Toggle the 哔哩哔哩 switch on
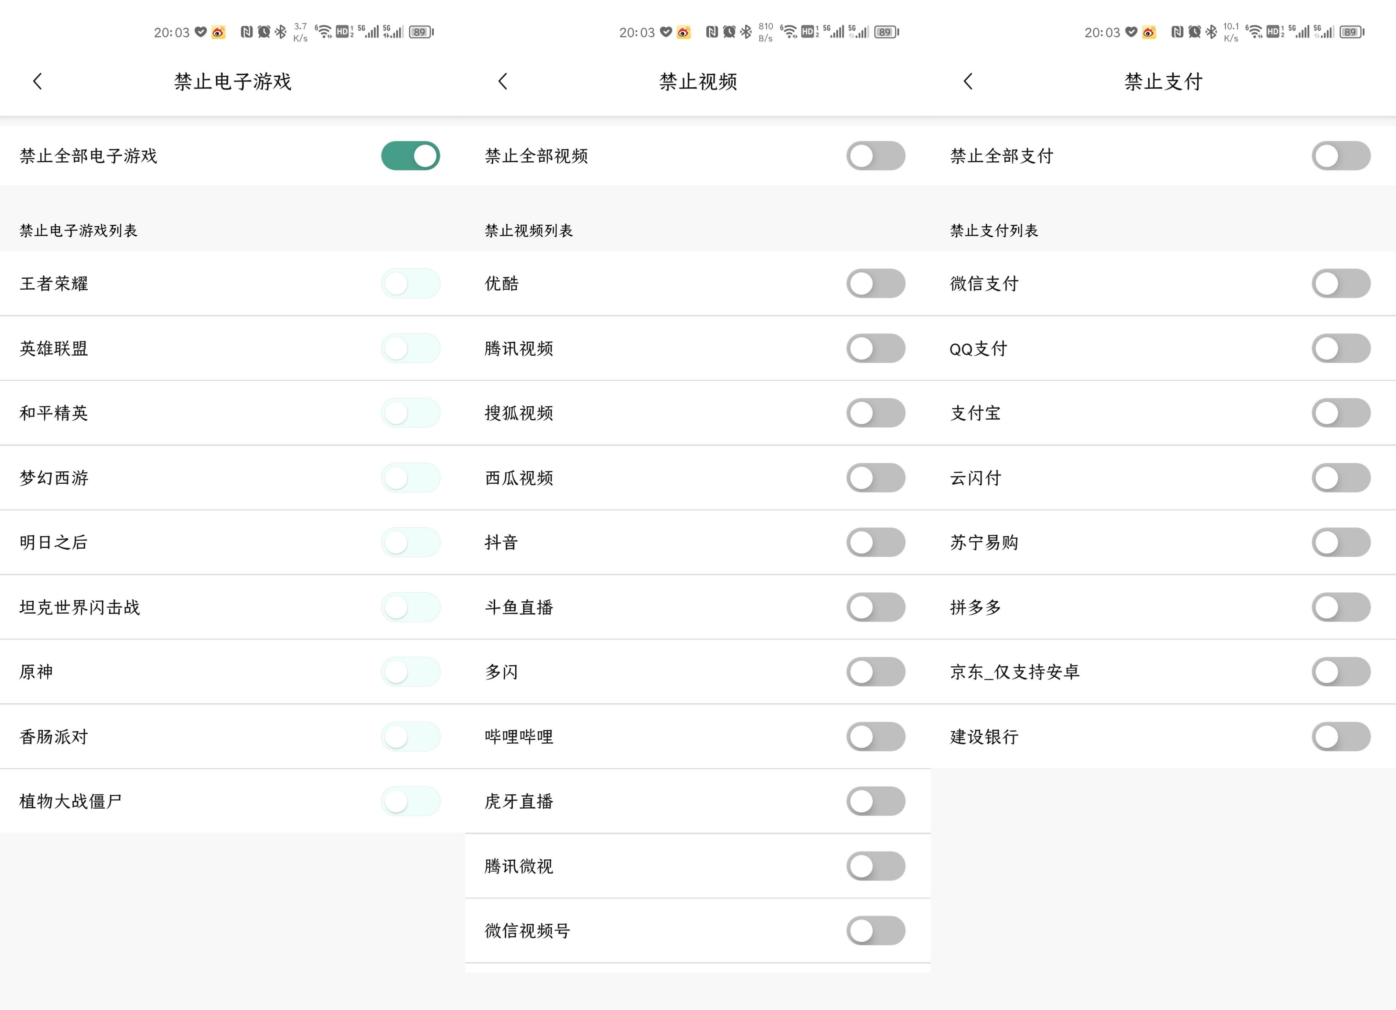The image size is (1396, 1010). (x=876, y=737)
